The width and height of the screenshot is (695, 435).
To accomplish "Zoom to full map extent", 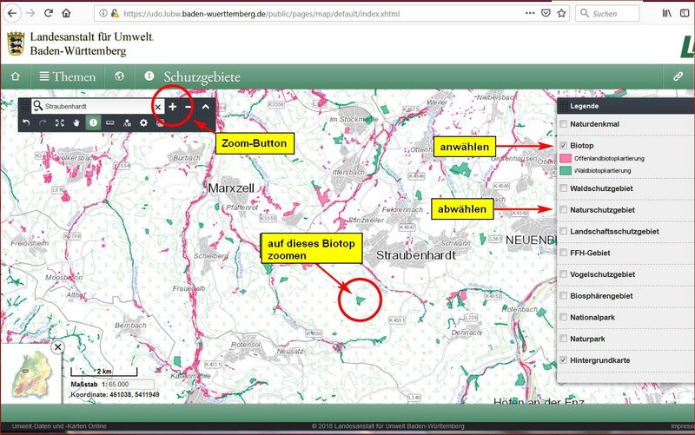I will [x=60, y=123].
